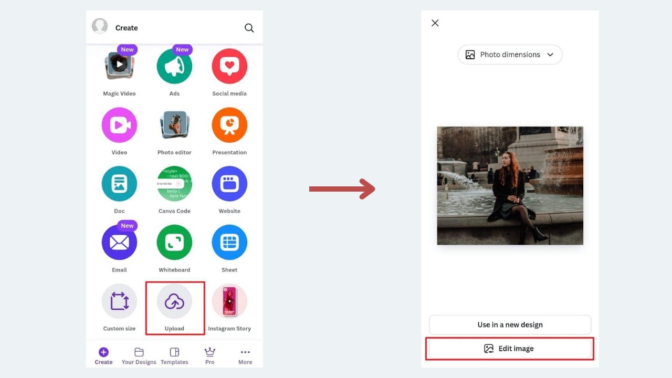The width and height of the screenshot is (672, 378).
Task: Click the "Custom size" label
Action: click(x=119, y=329)
